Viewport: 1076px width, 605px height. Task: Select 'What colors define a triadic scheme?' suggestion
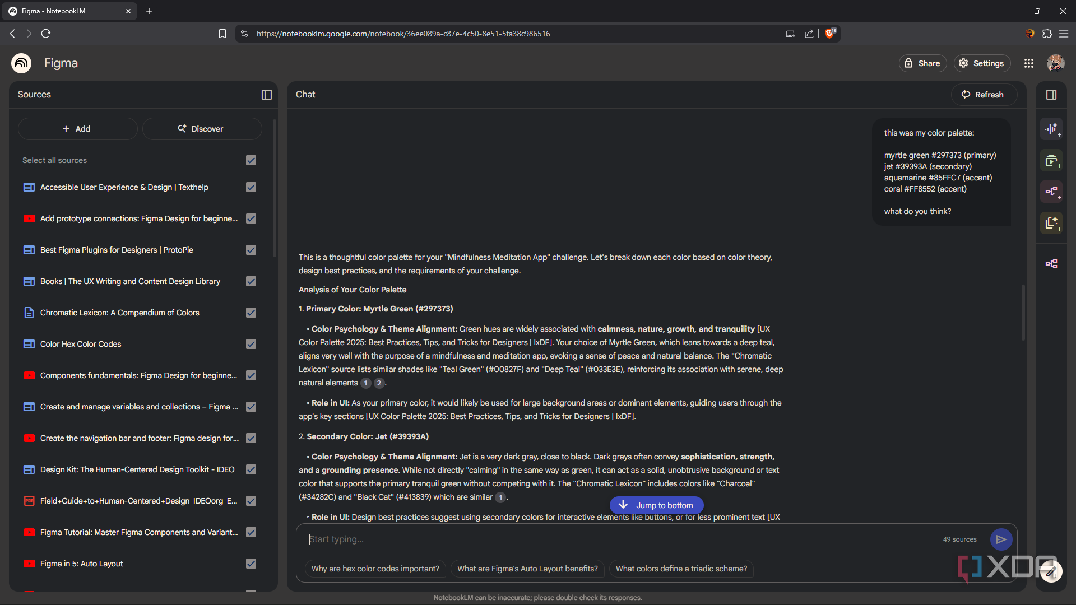coord(681,569)
